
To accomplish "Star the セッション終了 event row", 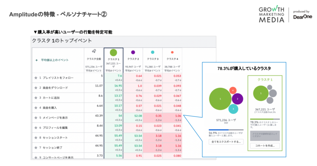I will 36,148.
